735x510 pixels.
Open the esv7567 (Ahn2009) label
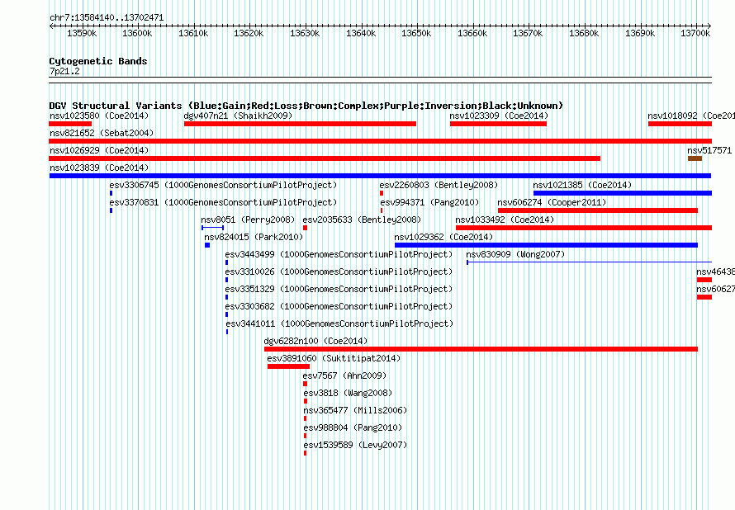pos(344,375)
